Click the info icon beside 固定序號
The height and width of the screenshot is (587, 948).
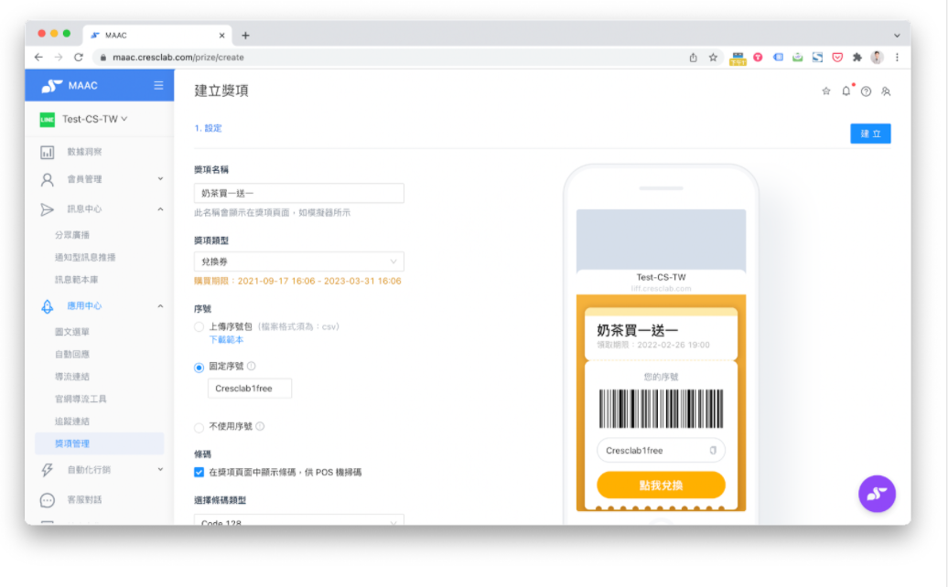point(252,366)
